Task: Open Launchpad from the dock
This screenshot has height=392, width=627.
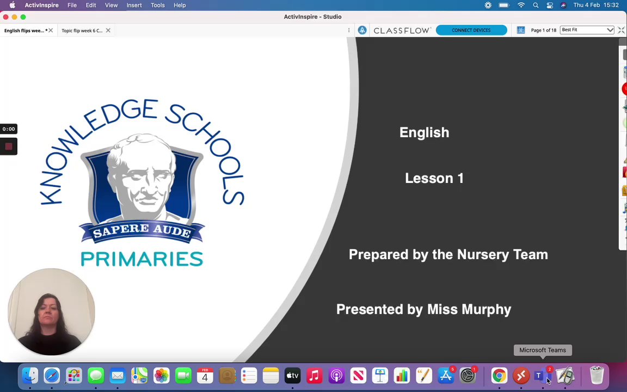Action: (74, 376)
